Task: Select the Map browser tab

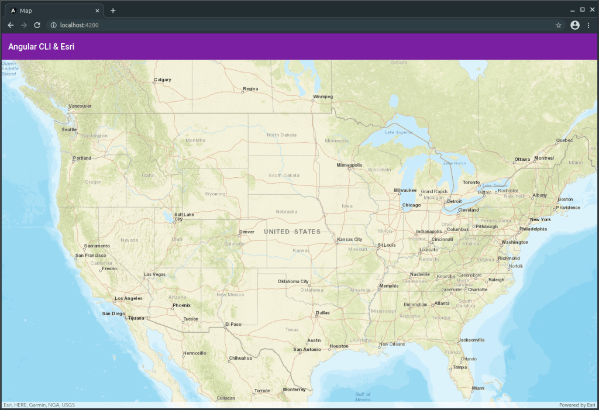Action: [53, 11]
